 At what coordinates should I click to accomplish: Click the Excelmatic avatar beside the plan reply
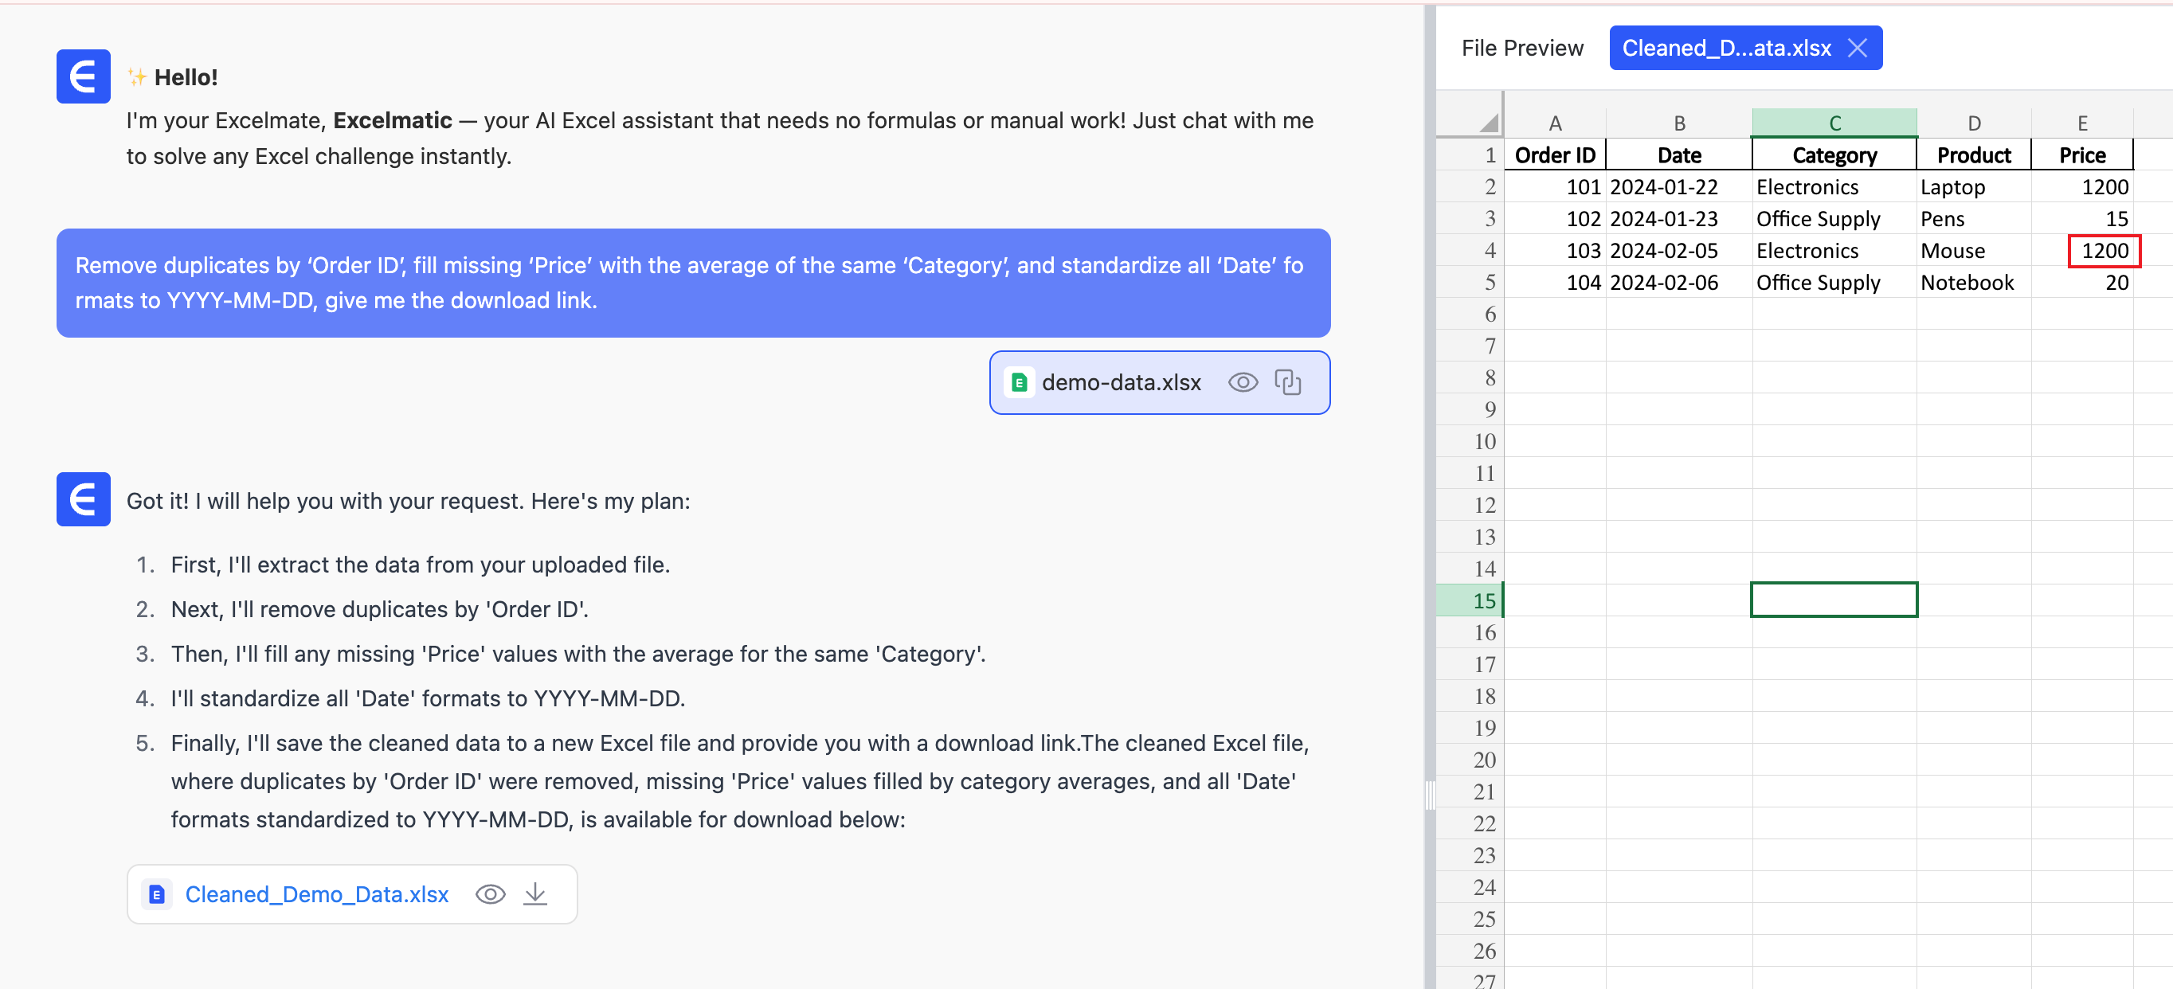coord(83,499)
